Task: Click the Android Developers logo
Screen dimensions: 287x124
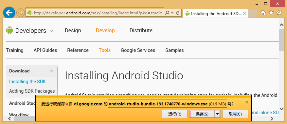Action: coord(26,30)
